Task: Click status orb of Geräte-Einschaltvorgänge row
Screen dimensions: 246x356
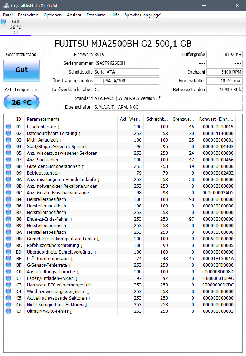Action: tap(8, 192)
